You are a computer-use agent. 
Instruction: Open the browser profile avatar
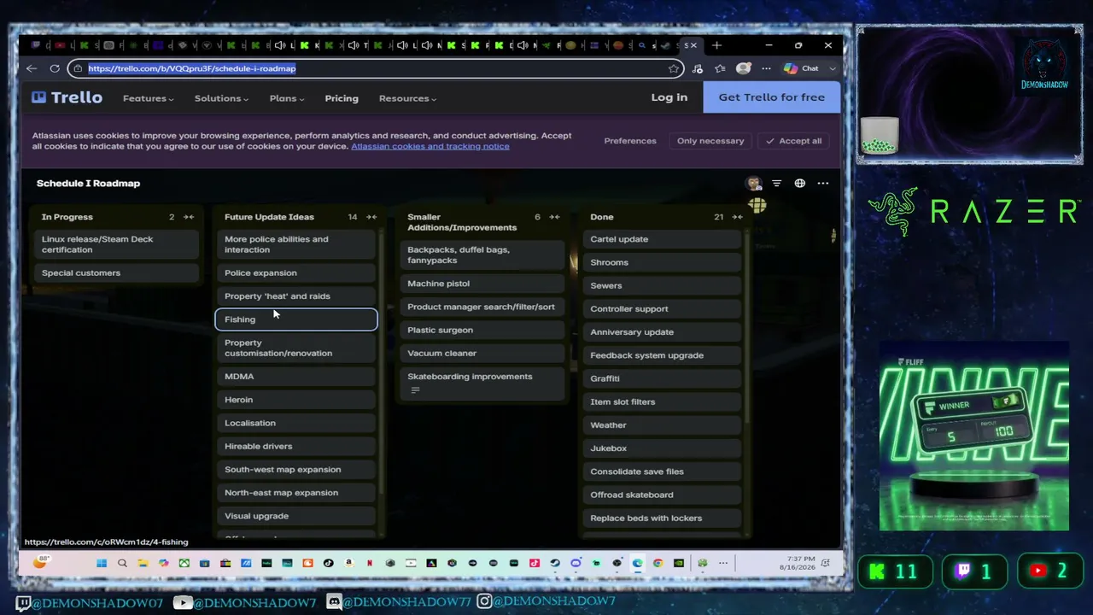pos(744,68)
